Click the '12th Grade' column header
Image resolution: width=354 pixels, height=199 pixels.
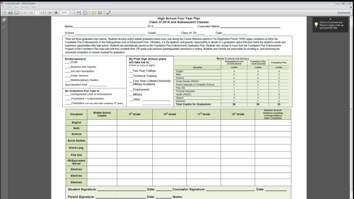click(x=238, y=114)
